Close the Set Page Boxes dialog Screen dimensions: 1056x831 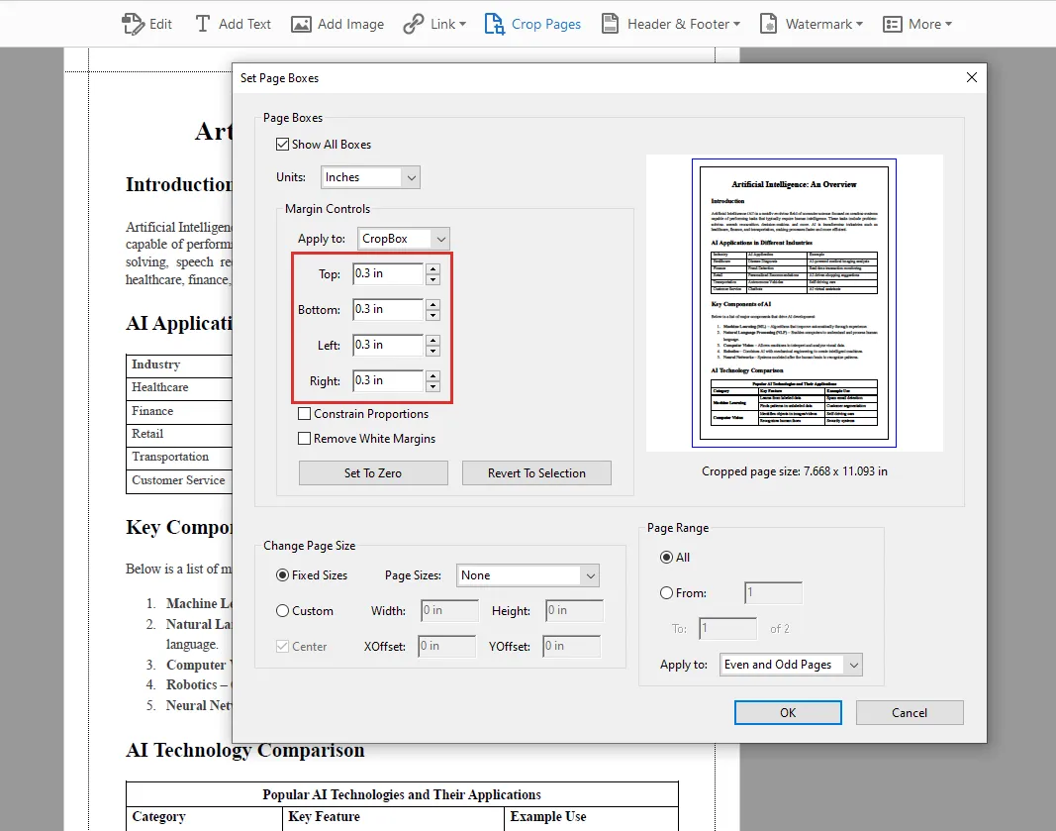(x=971, y=77)
